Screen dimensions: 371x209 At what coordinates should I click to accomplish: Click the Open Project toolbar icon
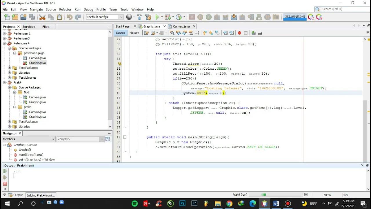click(23, 17)
